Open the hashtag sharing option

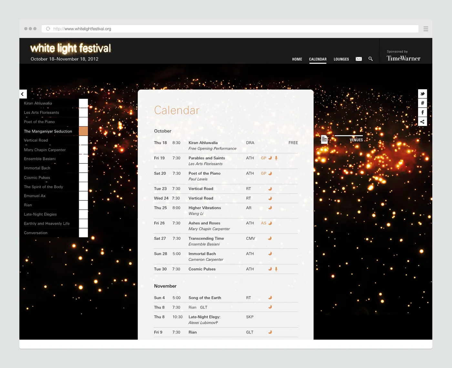click(422, 103)
